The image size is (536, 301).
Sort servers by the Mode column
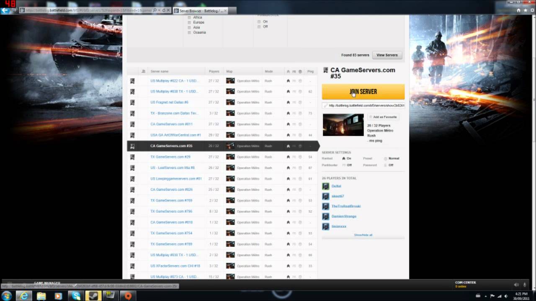(x=269, y=71)
